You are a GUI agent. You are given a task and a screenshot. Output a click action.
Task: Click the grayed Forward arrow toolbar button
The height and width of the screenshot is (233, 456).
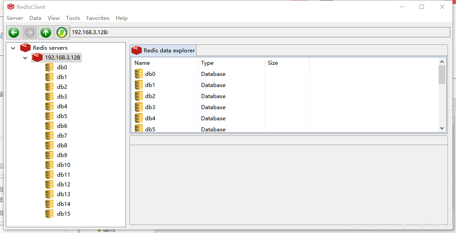click(29, 32)
